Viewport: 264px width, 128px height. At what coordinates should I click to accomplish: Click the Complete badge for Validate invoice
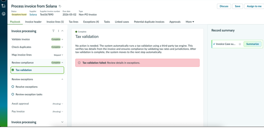[x=56, y=39]
